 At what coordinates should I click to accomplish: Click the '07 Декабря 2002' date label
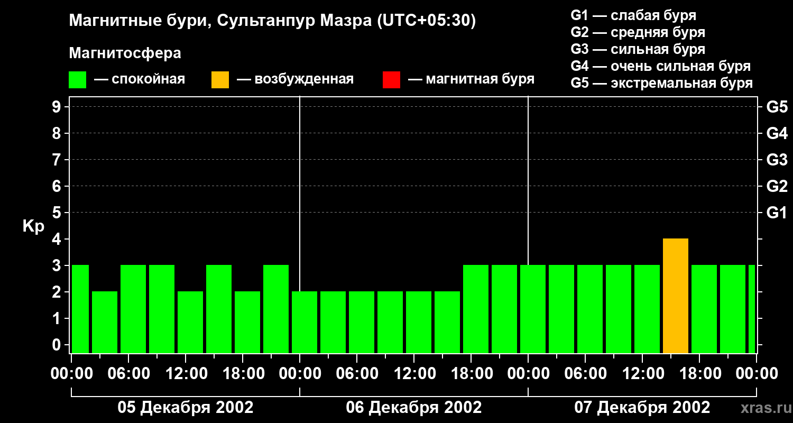(x=642, y=408)
